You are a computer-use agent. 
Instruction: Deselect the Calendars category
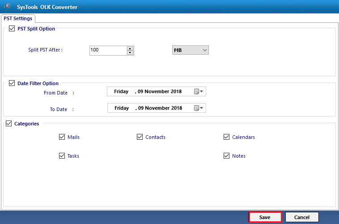[x=226, y=137]
